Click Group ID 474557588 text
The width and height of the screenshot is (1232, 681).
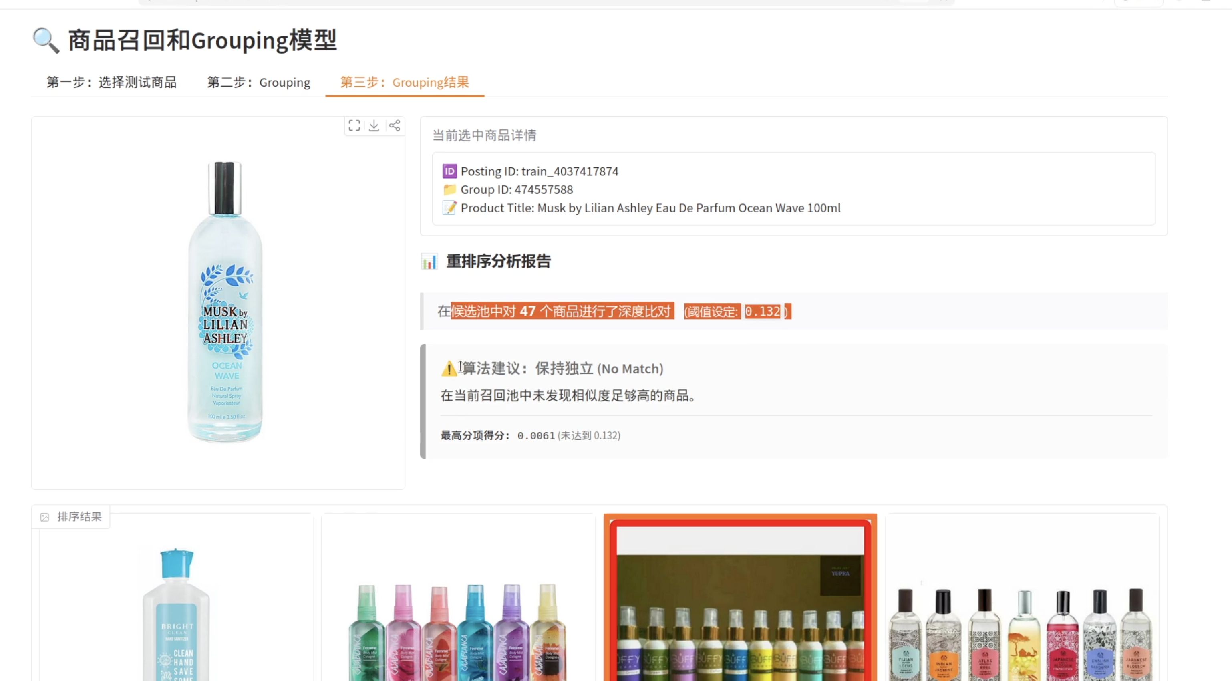click(517, 189)
